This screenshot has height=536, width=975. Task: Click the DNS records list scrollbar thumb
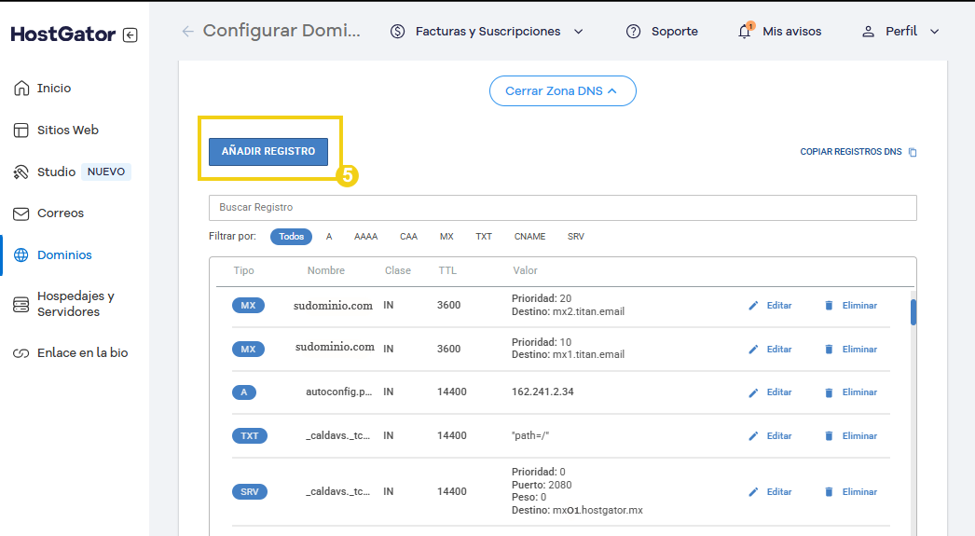[x=913, y=312]
